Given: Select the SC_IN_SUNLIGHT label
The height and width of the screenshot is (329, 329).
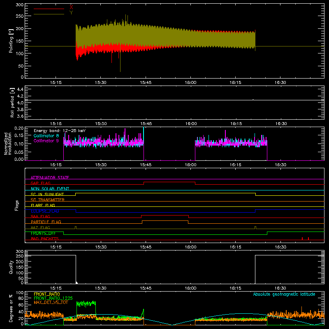Looking at the screenshot, I should point(47,194).
